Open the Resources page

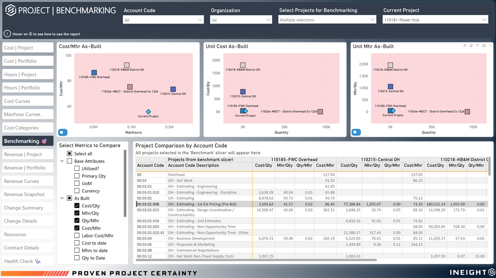(x=28, y=234)
